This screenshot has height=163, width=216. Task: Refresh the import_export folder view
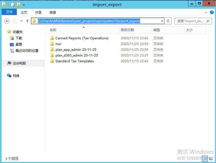click(x=168, y=21)
